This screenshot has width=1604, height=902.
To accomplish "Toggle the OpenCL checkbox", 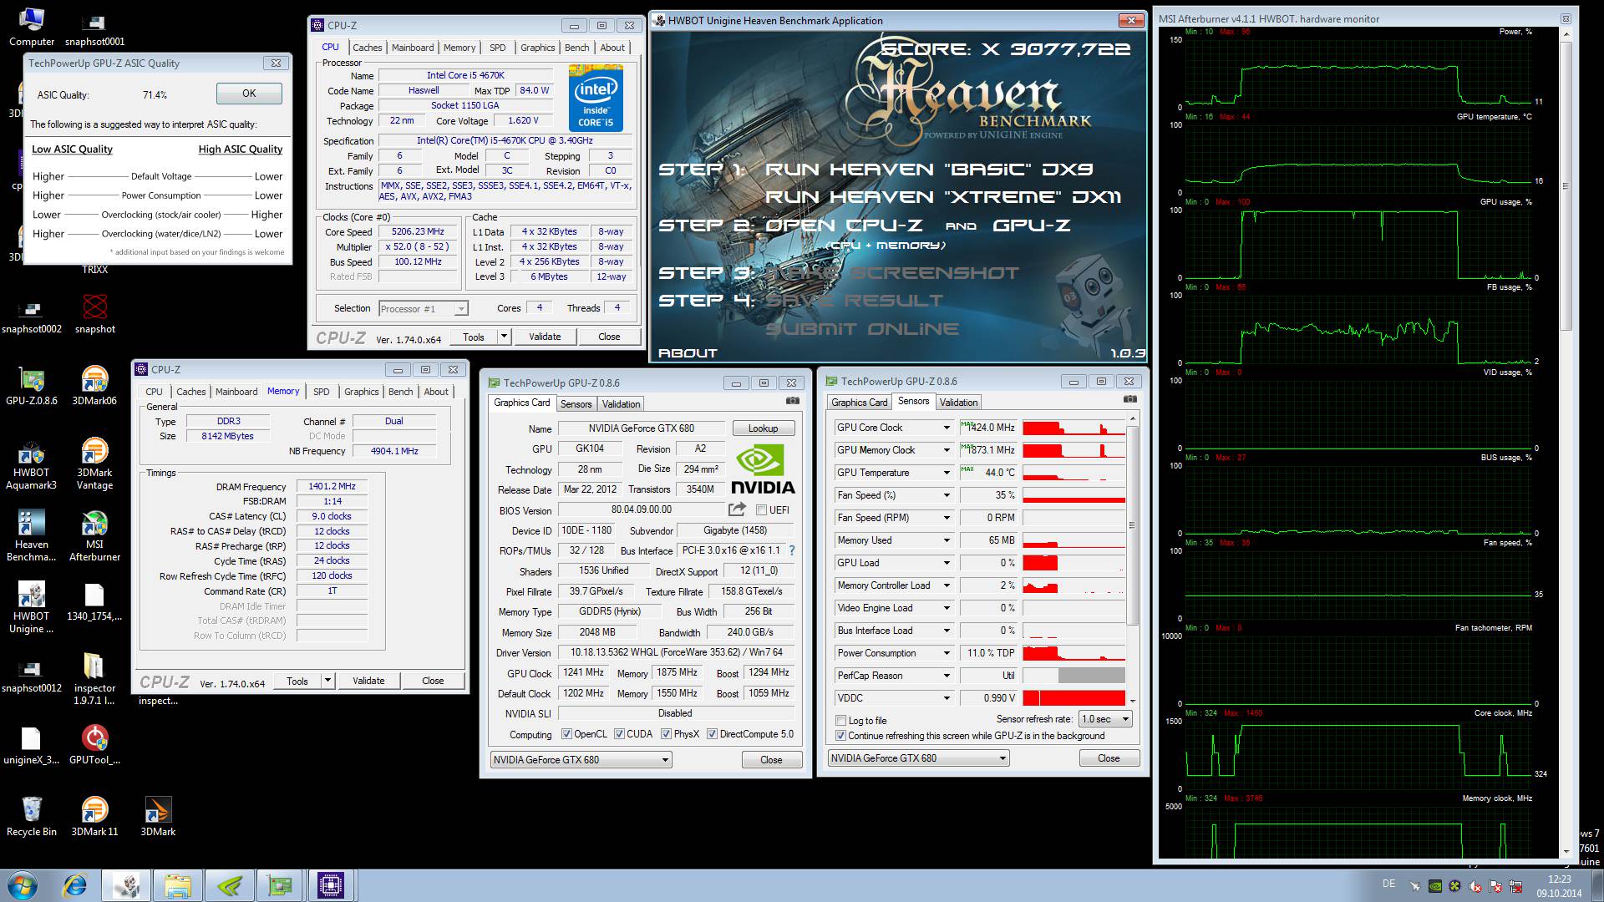I will point(566,734).
